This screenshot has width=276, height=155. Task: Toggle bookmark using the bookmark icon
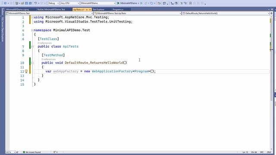pyautogui.click(x=191, y=3)
